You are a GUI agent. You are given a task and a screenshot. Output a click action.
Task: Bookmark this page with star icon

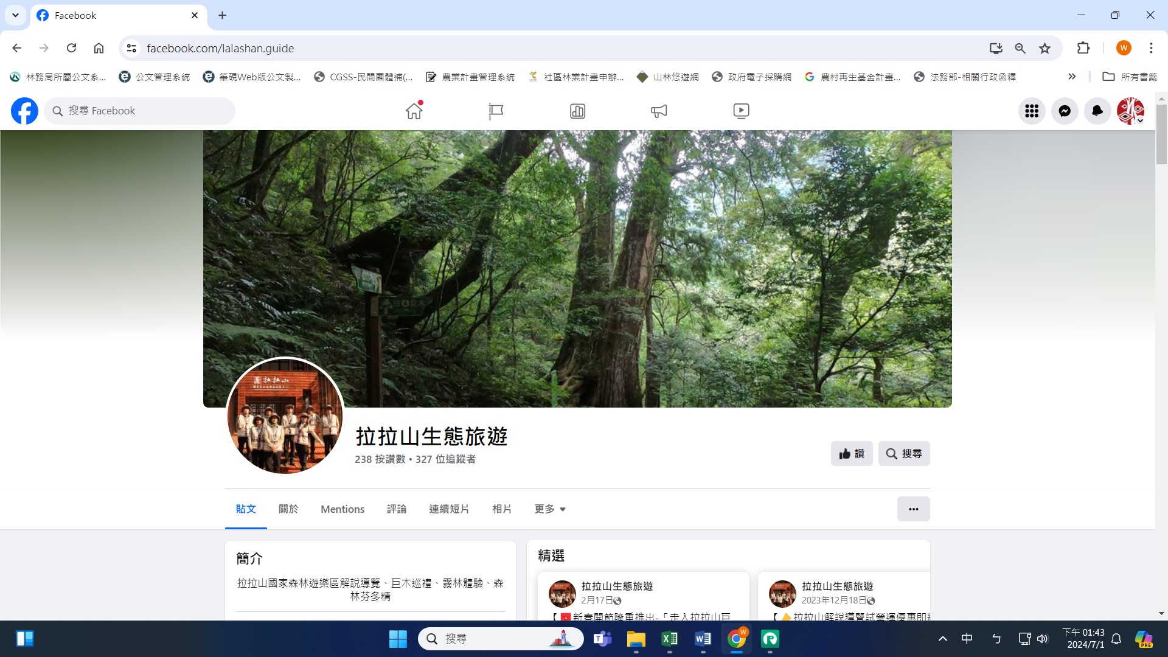point(1045,48)
